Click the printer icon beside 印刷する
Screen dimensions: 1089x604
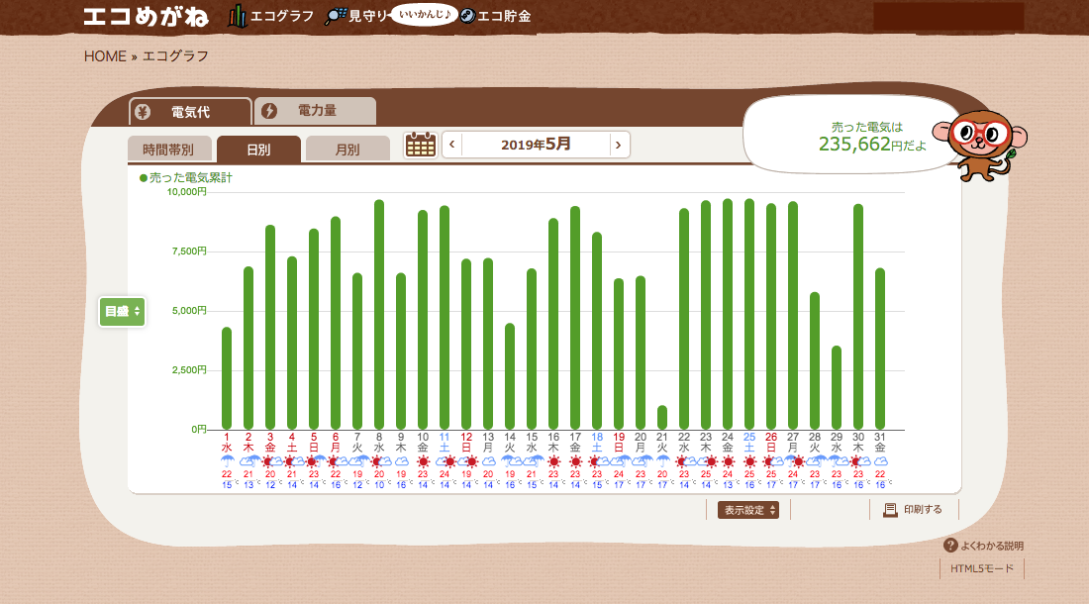pos(890,510)
